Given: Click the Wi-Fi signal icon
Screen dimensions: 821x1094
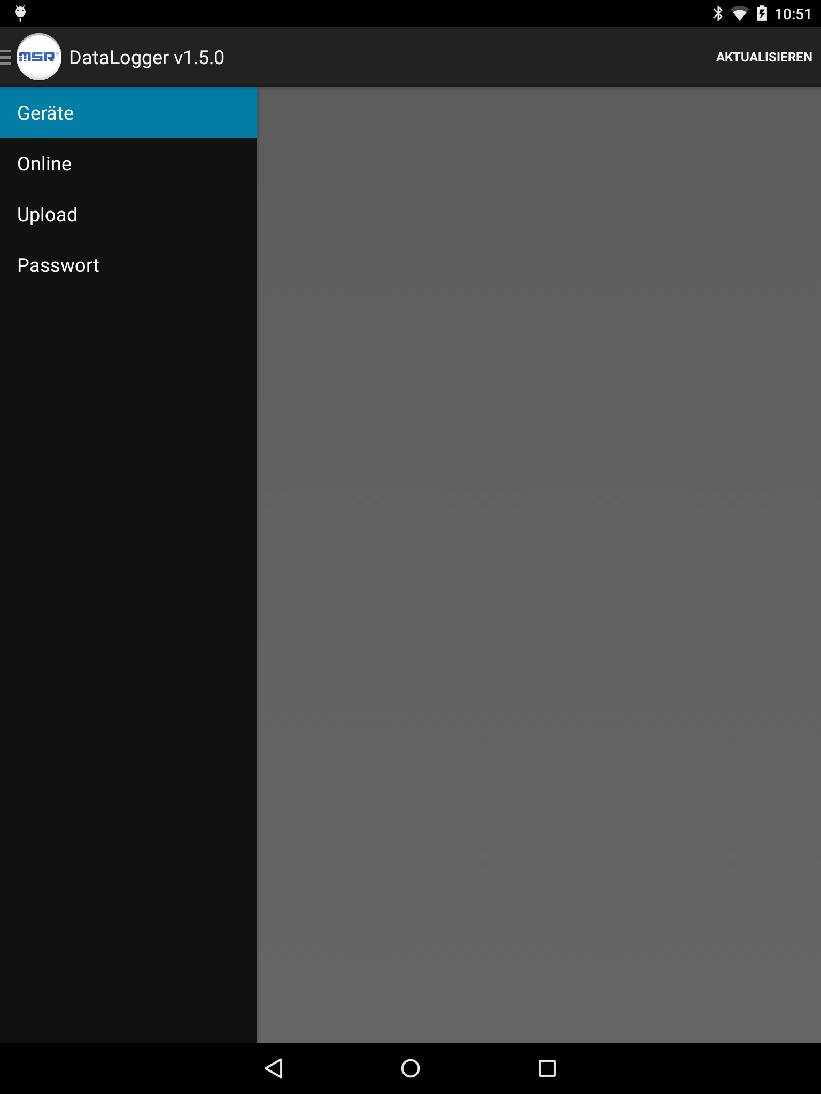Looking at the screenshot, I should (x=740, y=14).
